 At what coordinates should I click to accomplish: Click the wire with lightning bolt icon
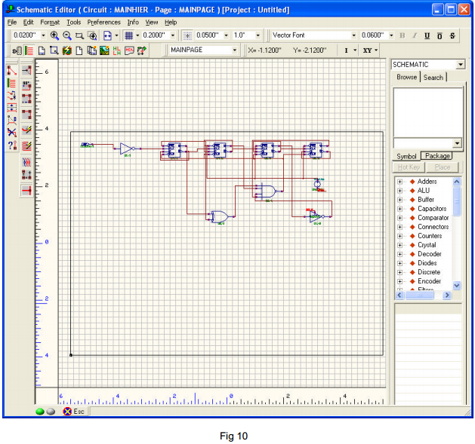26,130
